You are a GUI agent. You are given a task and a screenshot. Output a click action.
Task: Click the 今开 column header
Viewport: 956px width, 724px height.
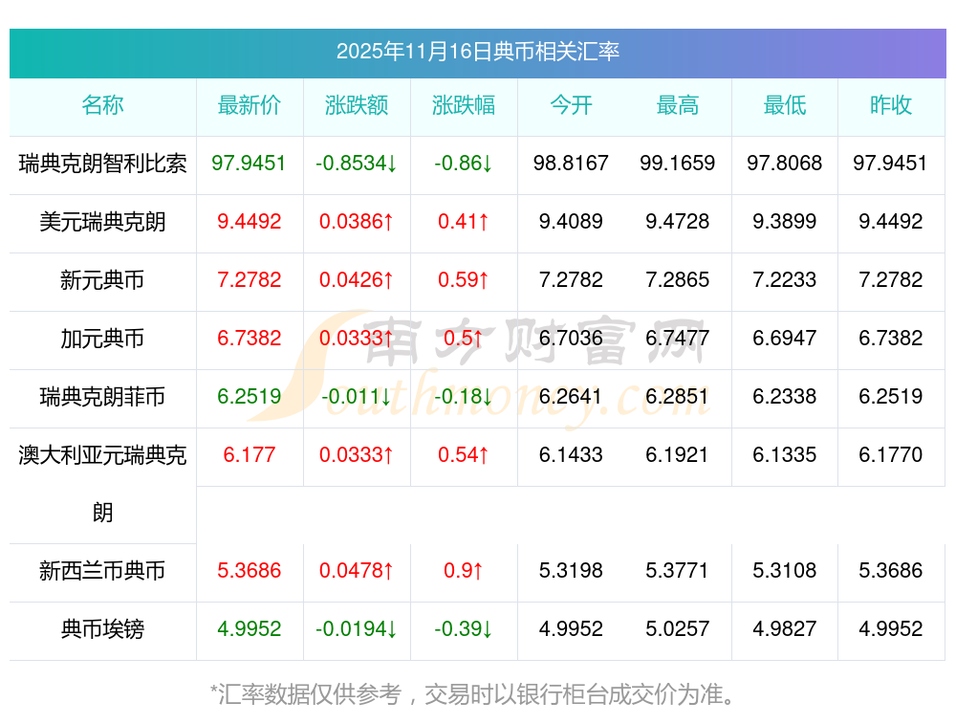tap(571, 105)
